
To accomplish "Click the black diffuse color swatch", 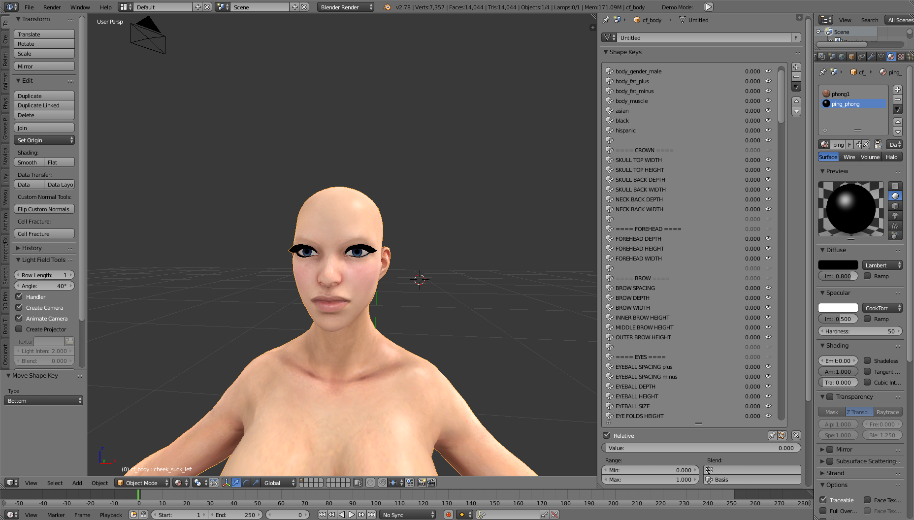I will coord(838,265).
